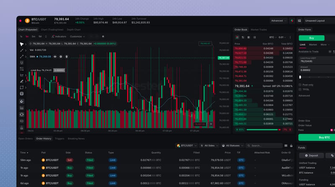Toggle the magnet snap tool
Screen dimensions: 335x187
click(x=22, y=101)
